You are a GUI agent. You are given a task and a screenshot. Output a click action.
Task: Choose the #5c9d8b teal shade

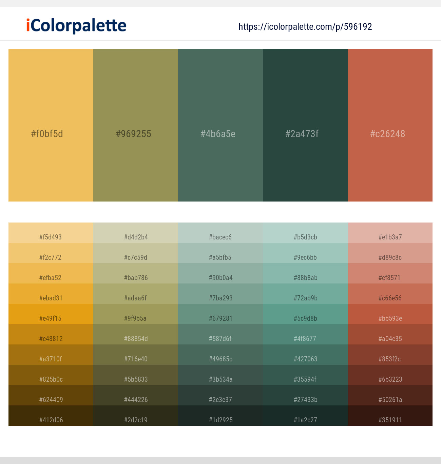(305, 314)
